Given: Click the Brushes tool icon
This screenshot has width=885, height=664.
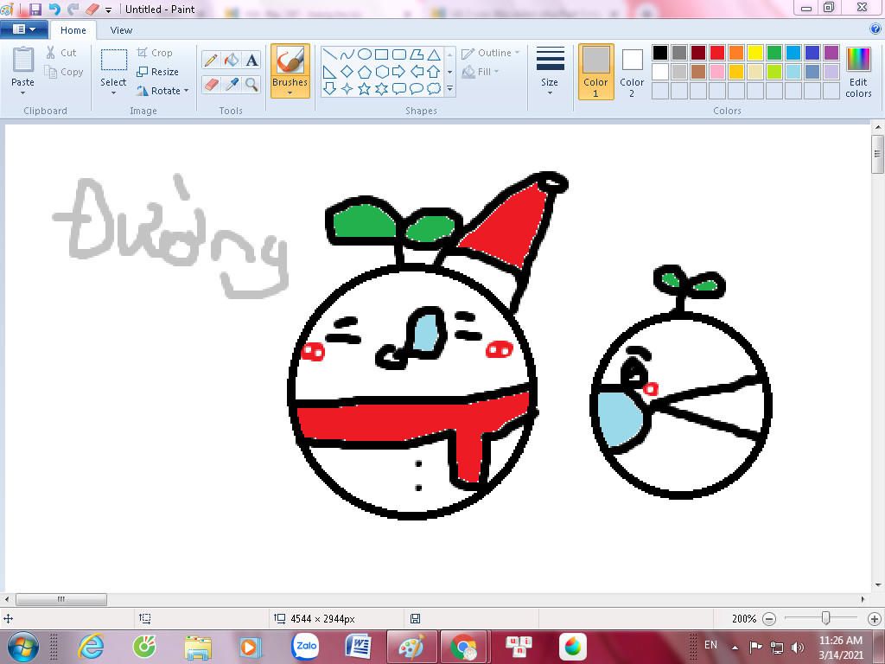Looking at the screenshot, I should click(290, 60).
